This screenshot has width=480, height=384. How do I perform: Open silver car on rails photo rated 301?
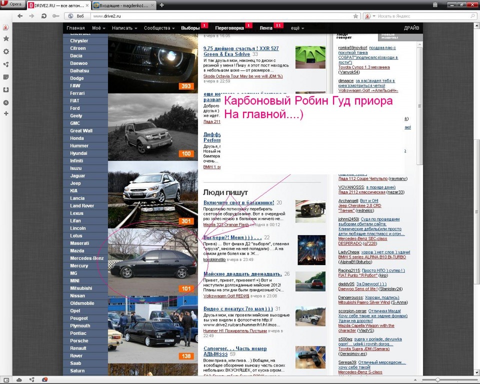tap(153, 194)
